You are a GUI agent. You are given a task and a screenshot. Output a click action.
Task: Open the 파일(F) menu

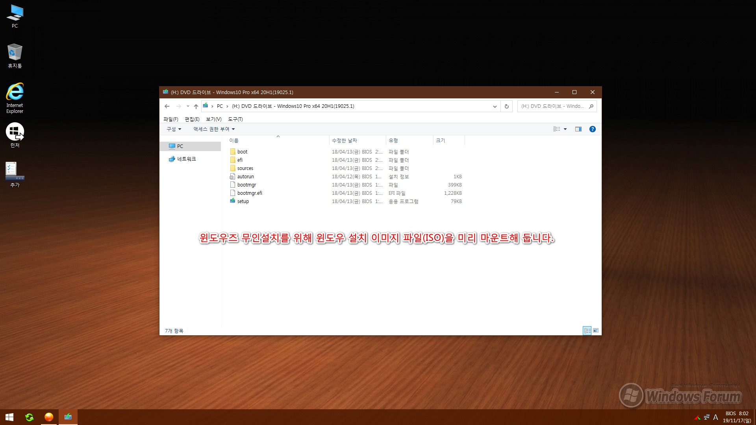click(x=170, y=119)
